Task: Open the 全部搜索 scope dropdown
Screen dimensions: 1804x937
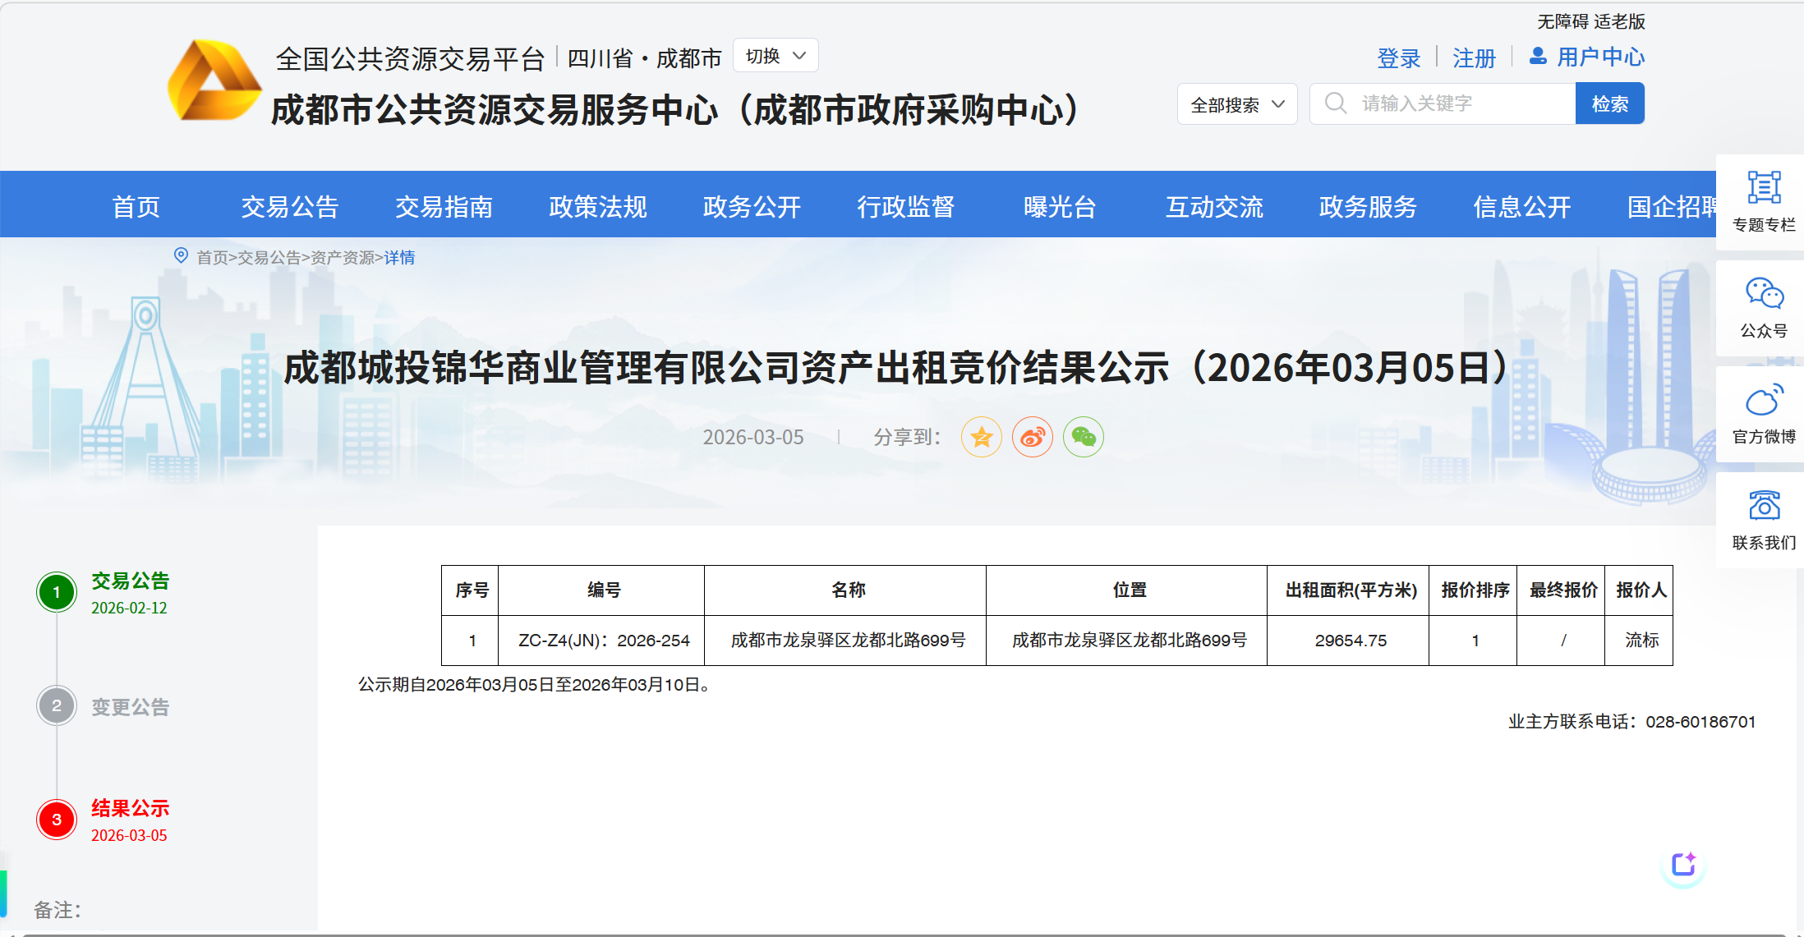Action: pos(1236,104)
